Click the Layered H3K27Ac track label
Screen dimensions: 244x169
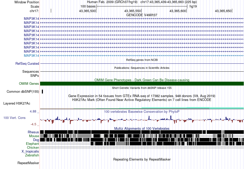17,104
